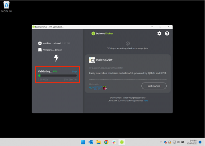Click the Get started button
Viewport: 205px width, 146px height.
154,86
